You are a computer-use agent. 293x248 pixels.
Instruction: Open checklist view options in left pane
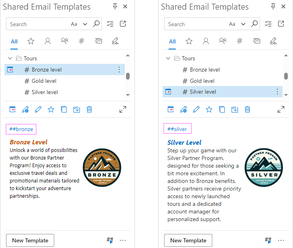[x=110, y=24]
